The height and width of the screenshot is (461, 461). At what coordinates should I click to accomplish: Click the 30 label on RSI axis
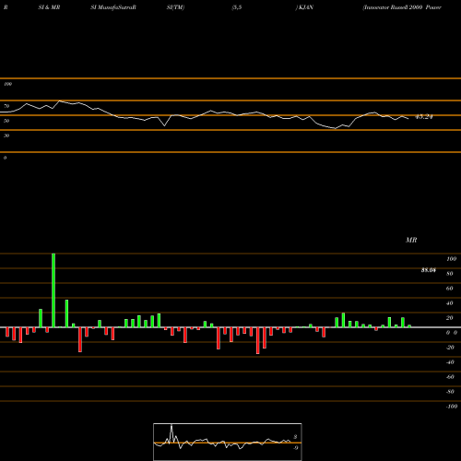[x=6, y=136]
